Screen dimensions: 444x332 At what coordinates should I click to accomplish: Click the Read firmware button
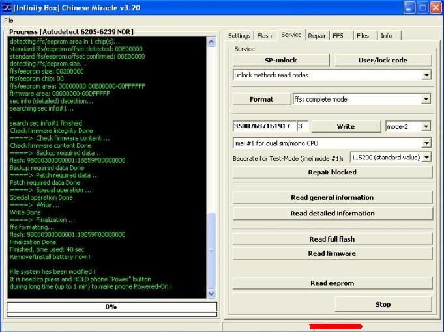333,253
